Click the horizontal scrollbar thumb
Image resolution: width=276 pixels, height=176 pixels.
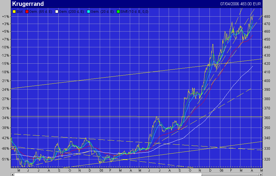pyautogui.click(x=230, y=175)
